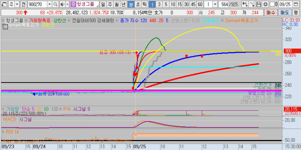Click the 당일중심 indicator label
Viewport: 301px width, 150px height.
(211, 21)
